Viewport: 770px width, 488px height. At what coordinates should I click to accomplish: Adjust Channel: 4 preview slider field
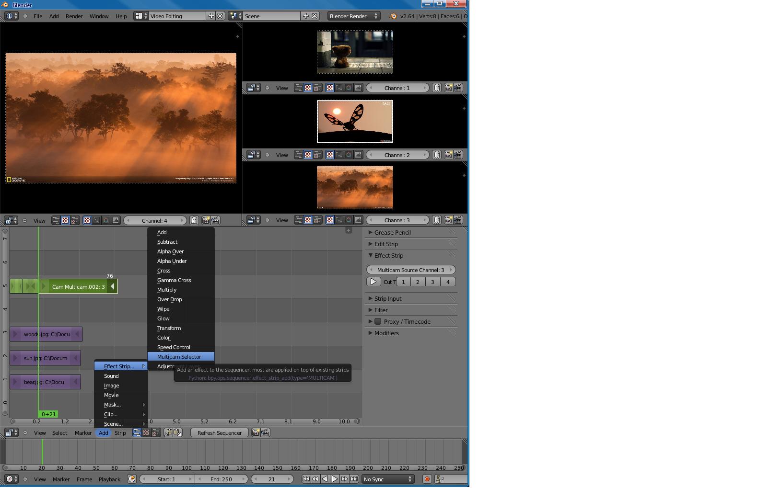coord(155,220)
